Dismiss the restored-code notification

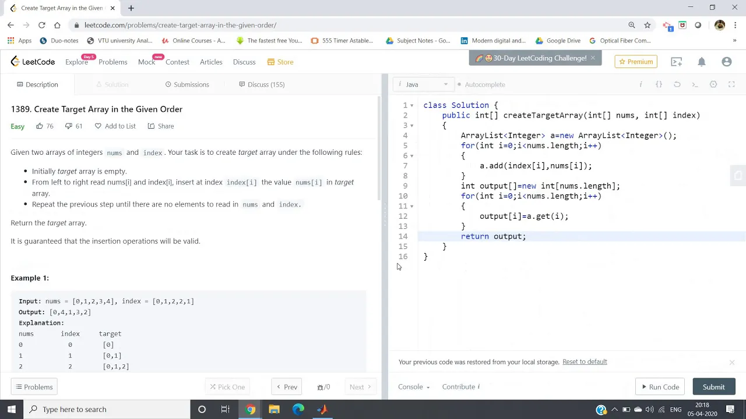point(732,363)
